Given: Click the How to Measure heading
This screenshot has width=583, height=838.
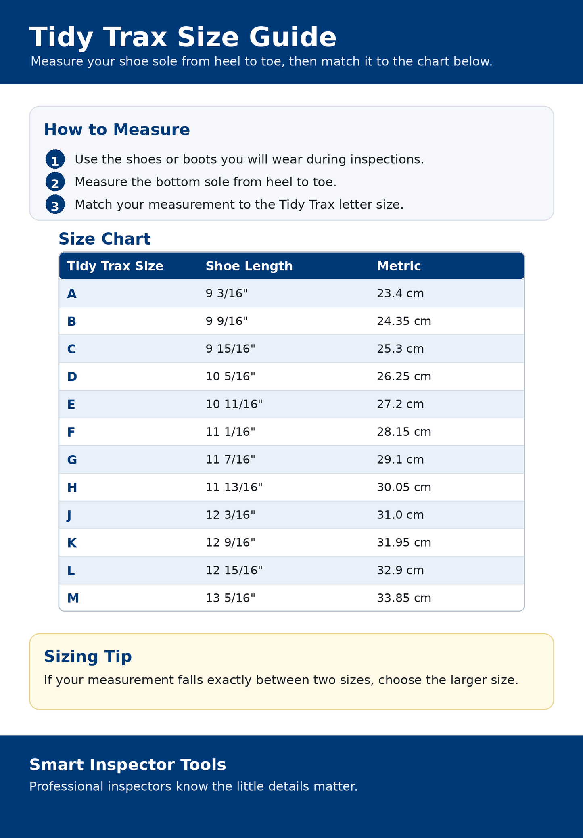Looking at the screenshot, I should coord(117,130).
